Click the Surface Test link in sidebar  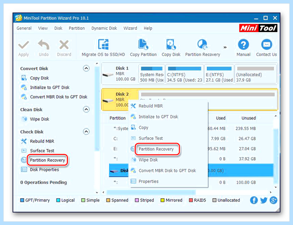coord(42,150)
